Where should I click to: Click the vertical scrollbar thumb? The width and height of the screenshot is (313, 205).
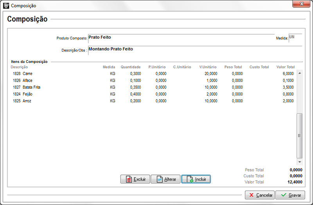[300, 135]
